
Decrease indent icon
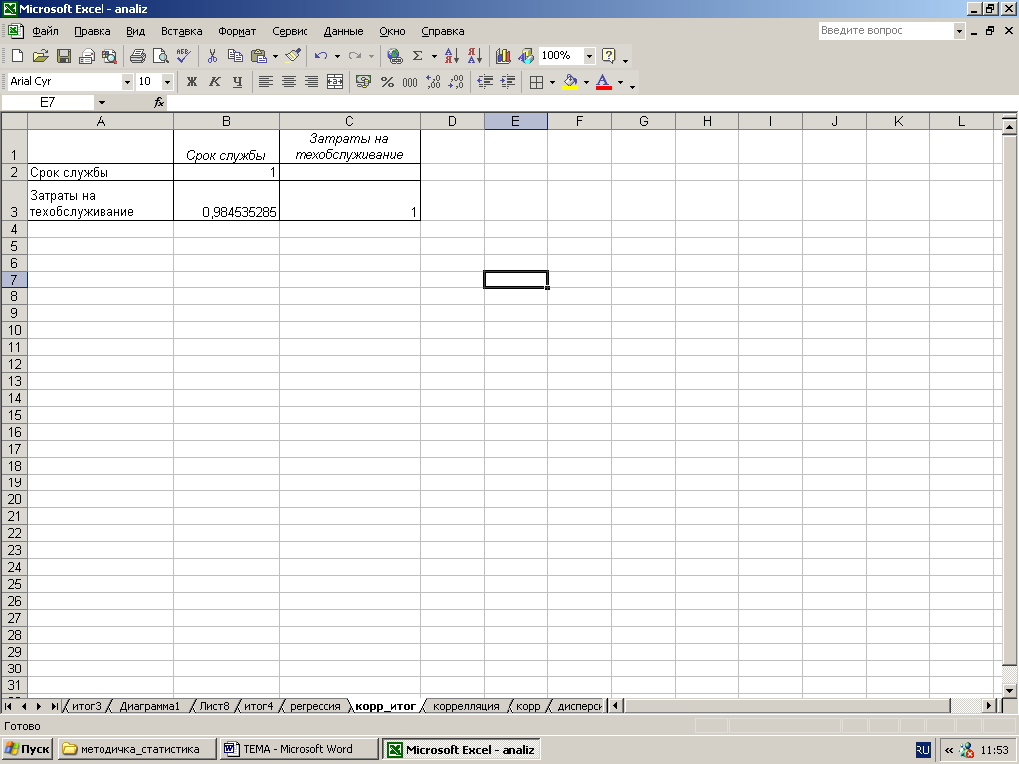[x=485, y=82]
